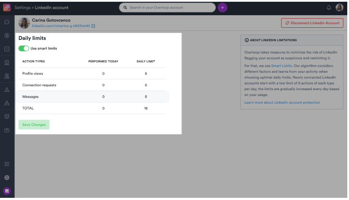Click the search magnifier icon
This screenshot has width=349, height=200.
pyautogui.click(x=125, y=7)
